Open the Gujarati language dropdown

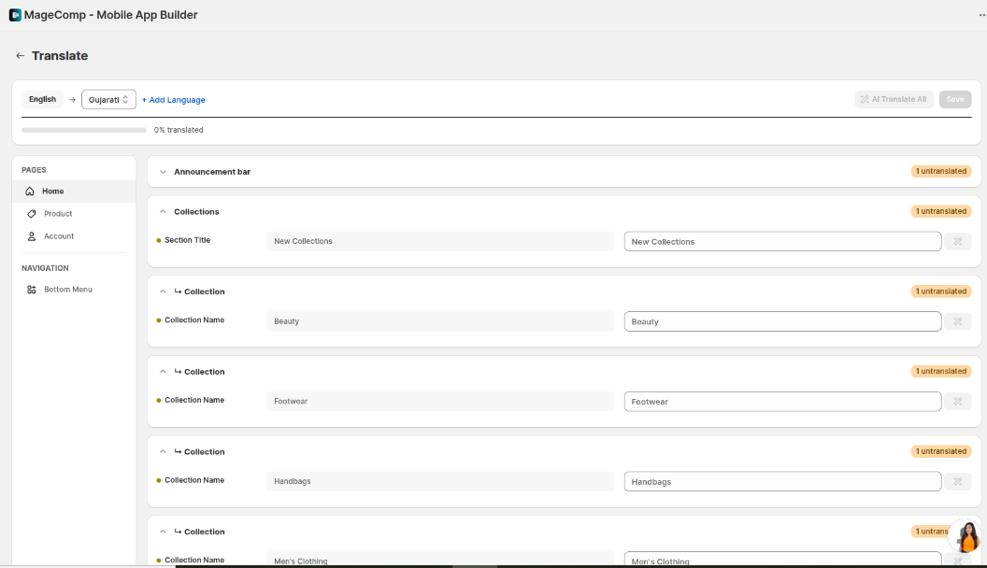pos(108,100)
